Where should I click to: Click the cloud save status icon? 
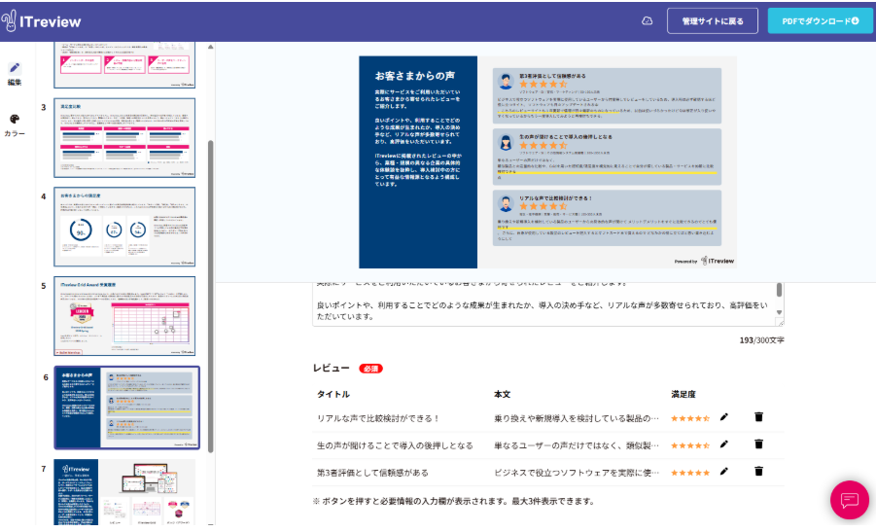pyautogui.click(x=647, y=21)
